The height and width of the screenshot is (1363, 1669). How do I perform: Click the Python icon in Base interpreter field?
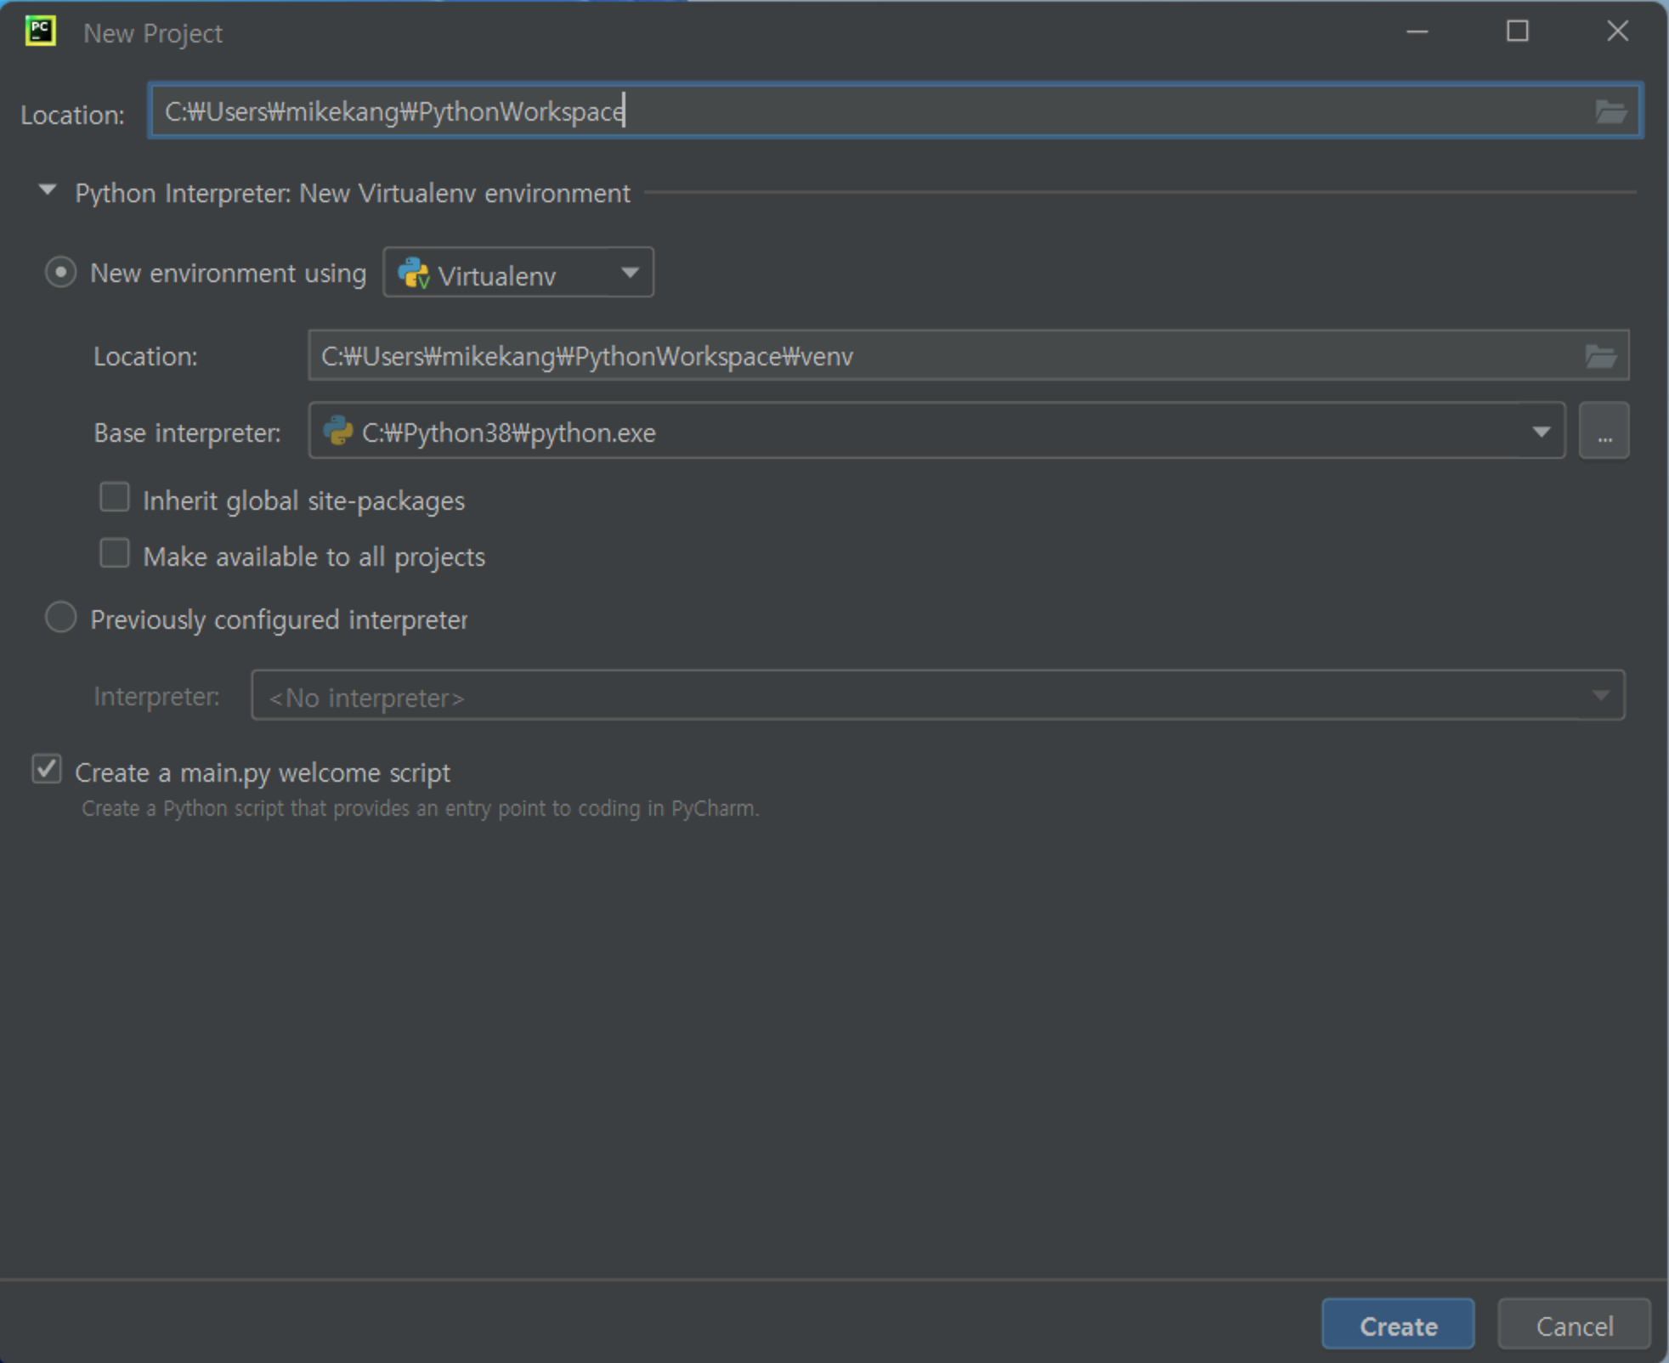click(338, 432)
